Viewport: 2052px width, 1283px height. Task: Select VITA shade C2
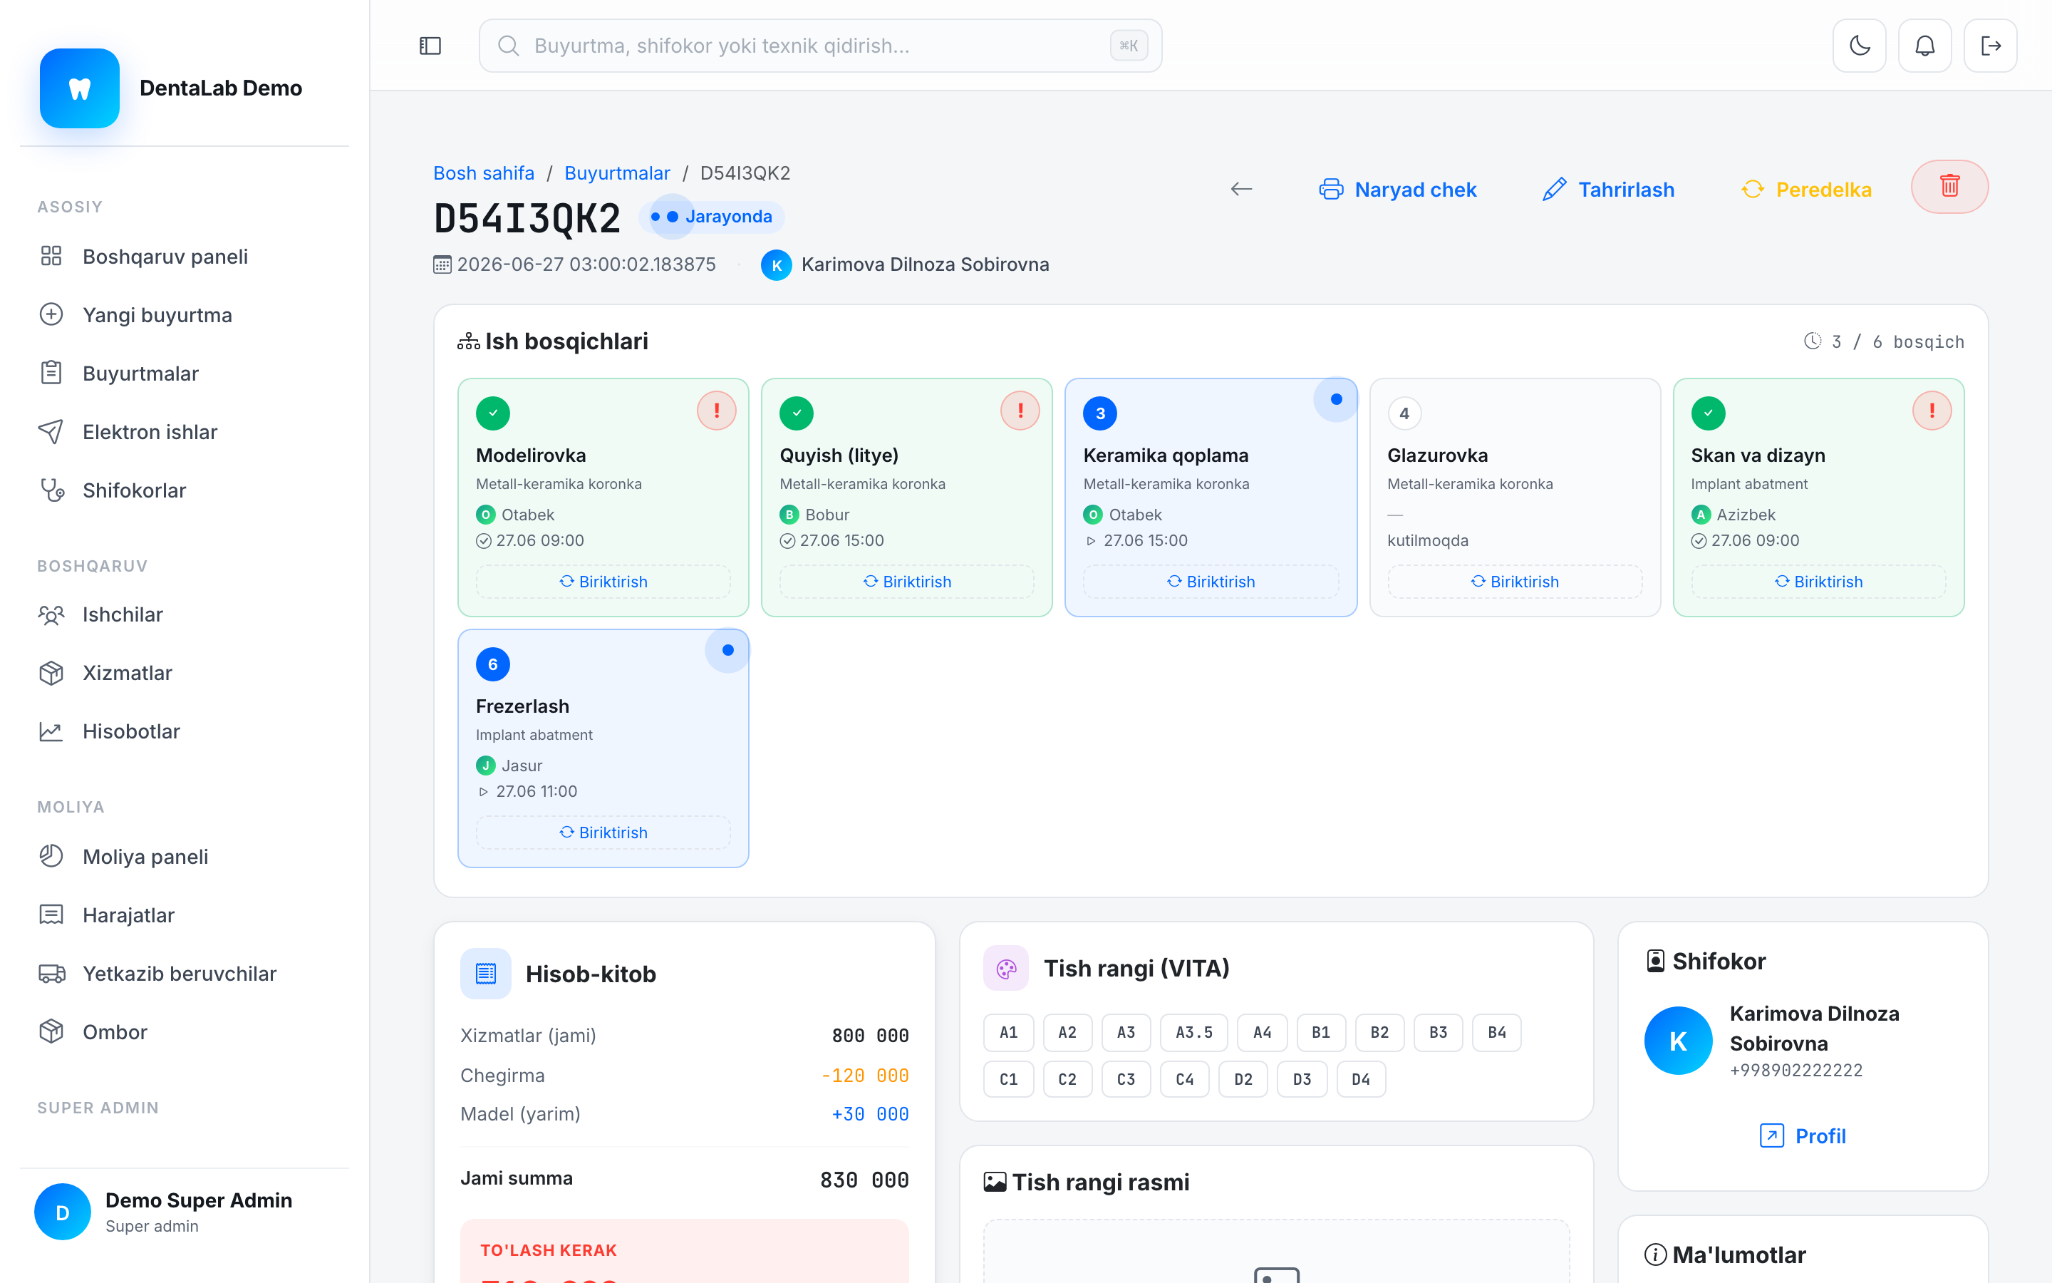(1067, 1079)
